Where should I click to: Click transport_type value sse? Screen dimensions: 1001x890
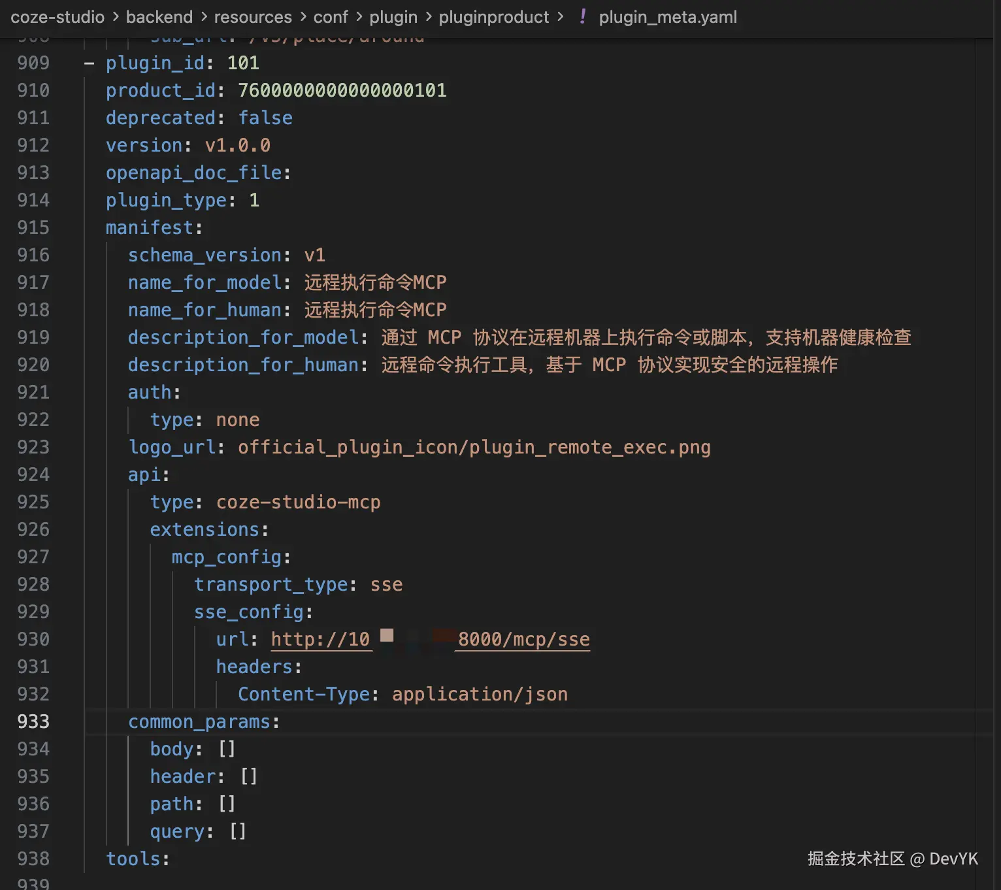[x=387, y=584]
